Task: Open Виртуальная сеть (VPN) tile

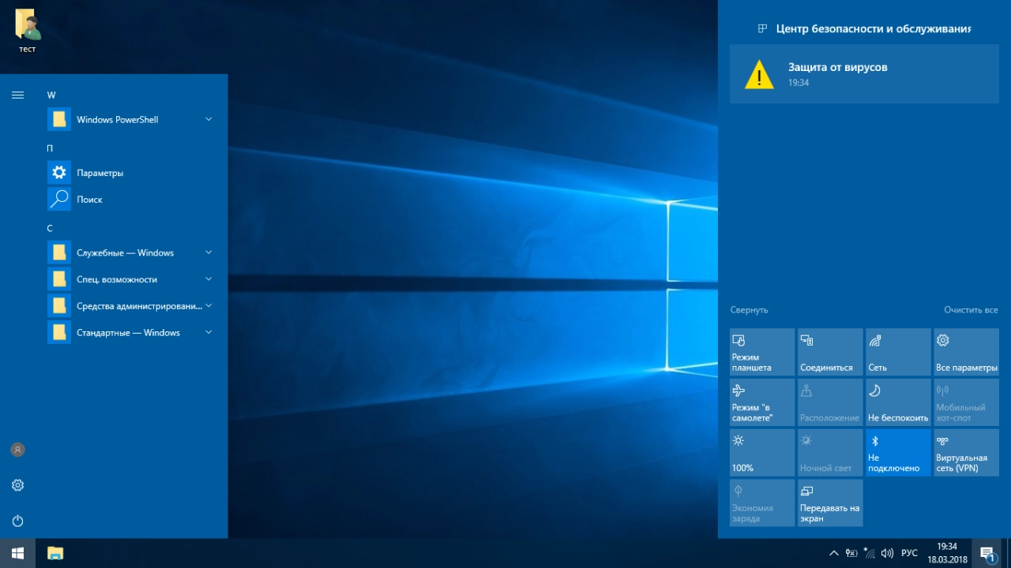Action: click(x=966, y=453)
